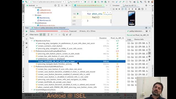Viewport: 176px width, 99px height.
Task: Click the Git commit checkmark
Action: [x=120, y=2]
